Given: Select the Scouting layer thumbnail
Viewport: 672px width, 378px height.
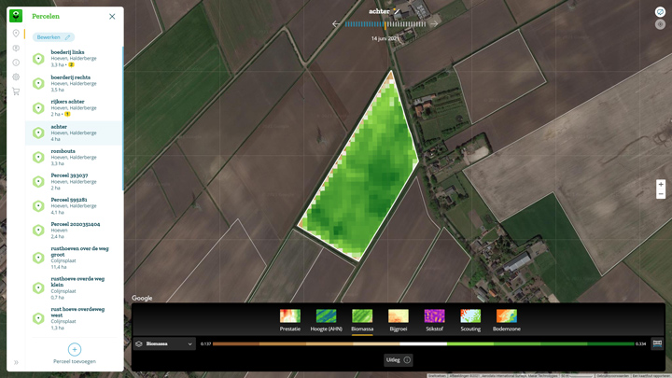Looking at the screenshot, I should 470,320.
